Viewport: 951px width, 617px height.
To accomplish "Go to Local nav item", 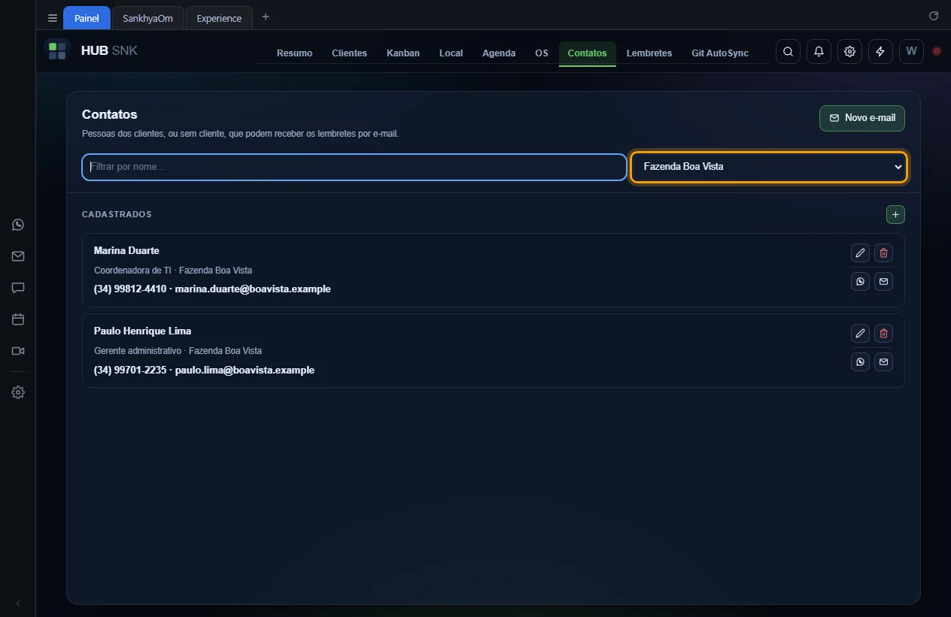I will tap(451, 53).
